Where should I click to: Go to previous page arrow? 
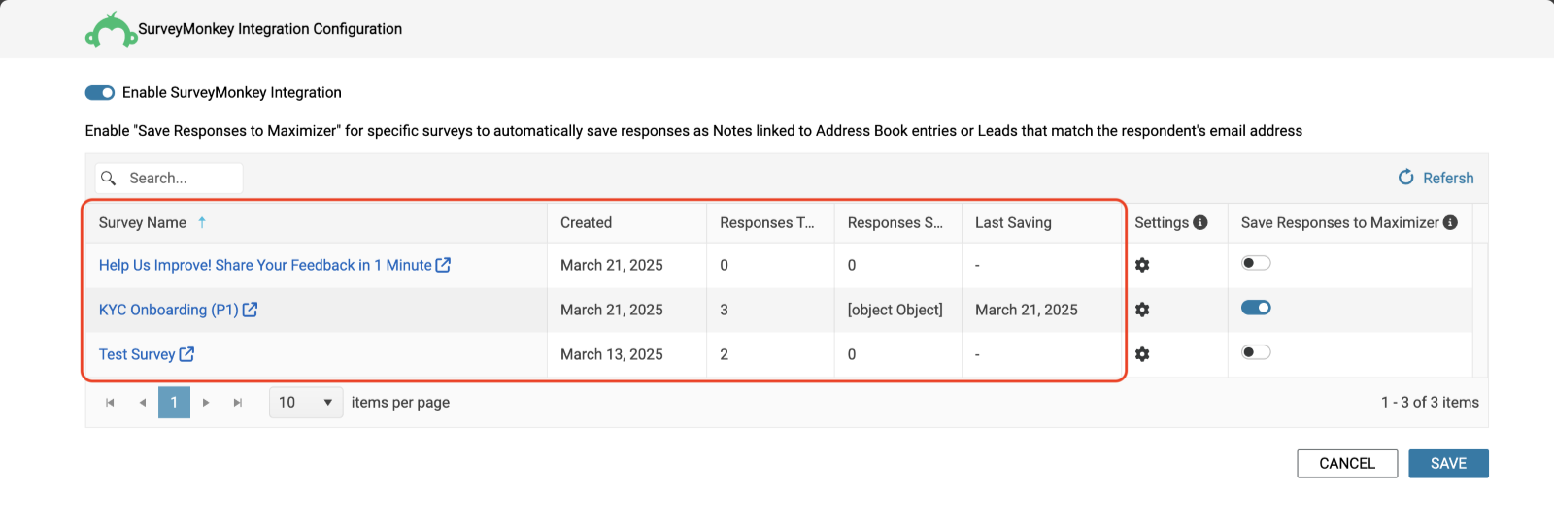143,402
